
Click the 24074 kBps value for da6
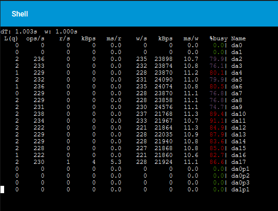164,87
